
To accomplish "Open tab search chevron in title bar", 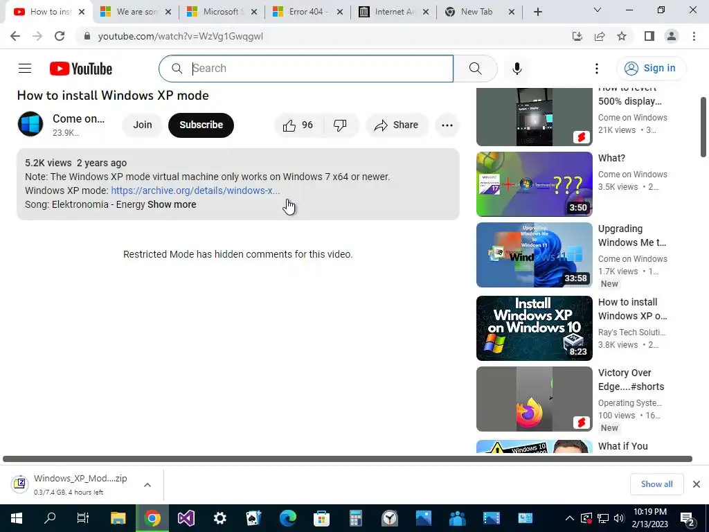I will click(x=598, y=10).
